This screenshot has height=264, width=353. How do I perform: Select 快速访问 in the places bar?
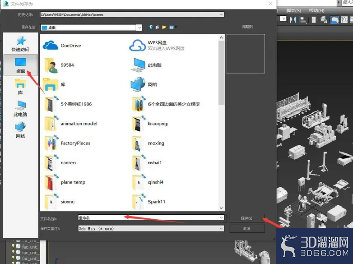tap(21, 44)
